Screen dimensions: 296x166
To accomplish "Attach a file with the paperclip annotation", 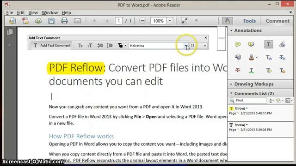I will [x=282, y=45].
